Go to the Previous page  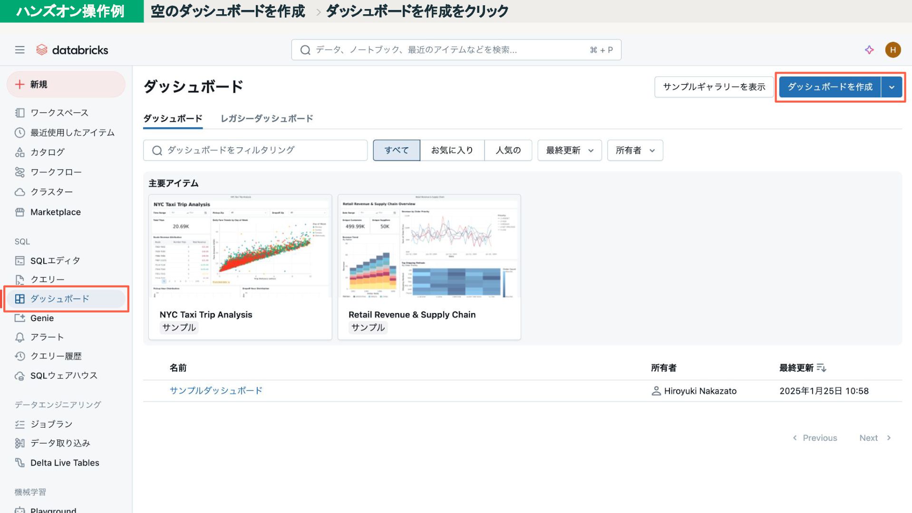[815, 438]
